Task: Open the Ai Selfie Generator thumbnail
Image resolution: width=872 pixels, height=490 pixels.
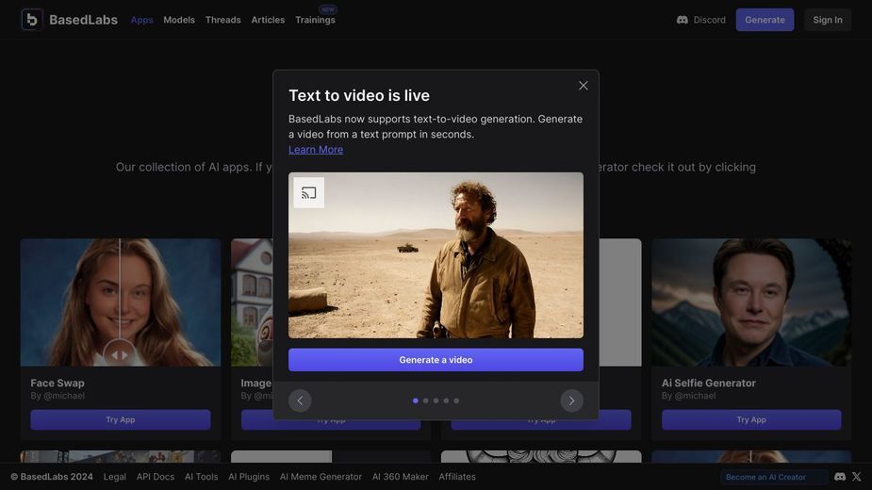Action: 751,302
